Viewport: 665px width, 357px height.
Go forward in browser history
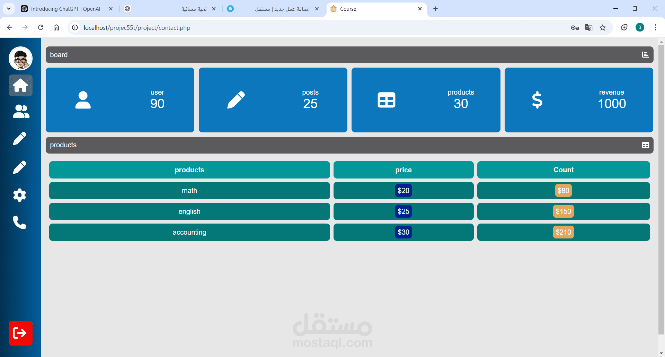tap(25, 28)
